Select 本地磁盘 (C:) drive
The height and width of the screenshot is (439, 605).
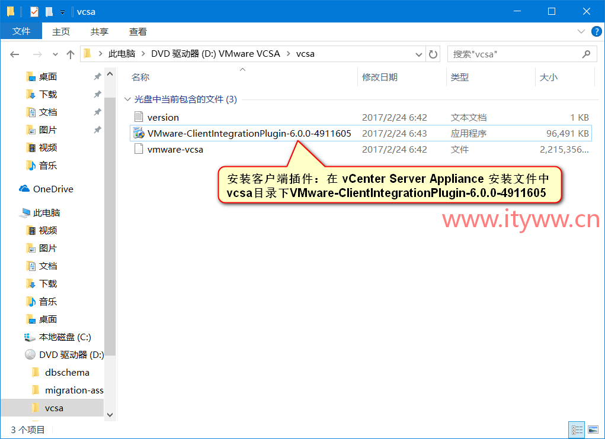(x=65, y=337)
